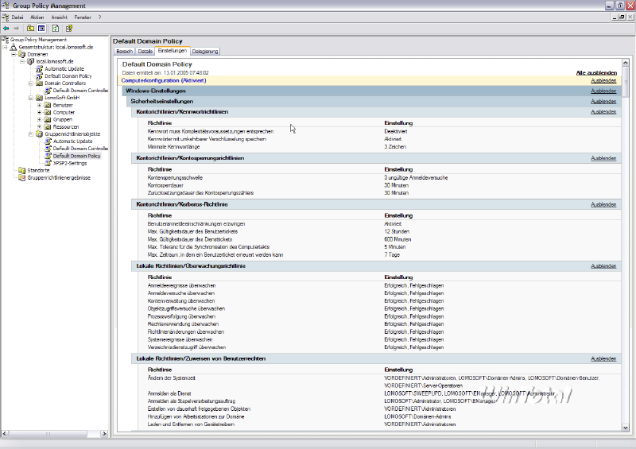Toggle the console tree pane toolbar icon
The width and height of the screenshot is (636, 449).
pos(41,28)
